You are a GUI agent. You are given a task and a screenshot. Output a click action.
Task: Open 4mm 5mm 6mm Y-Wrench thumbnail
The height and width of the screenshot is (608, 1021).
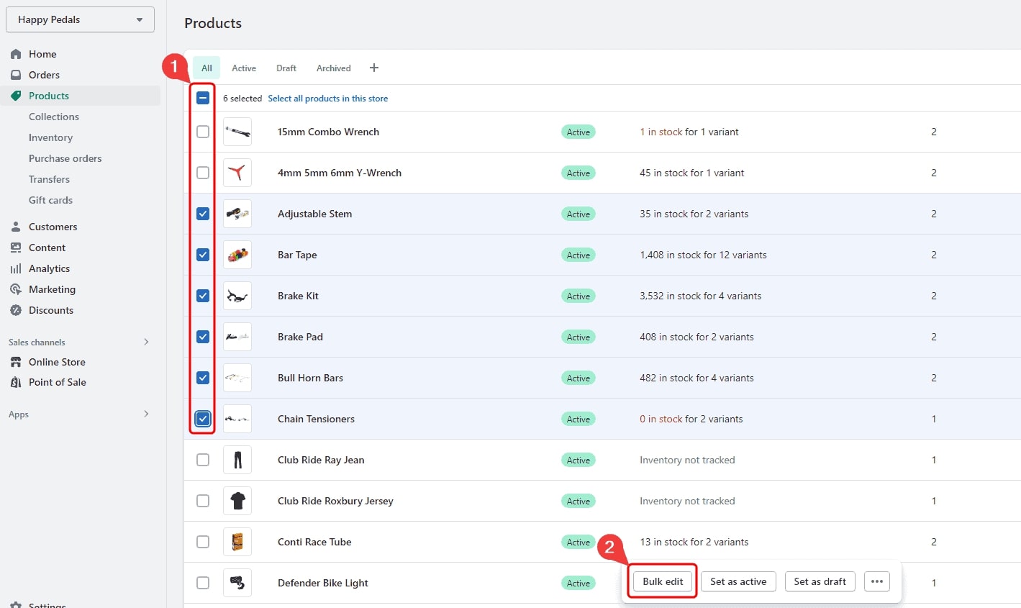pyautogui.click(x=237, y=173)
